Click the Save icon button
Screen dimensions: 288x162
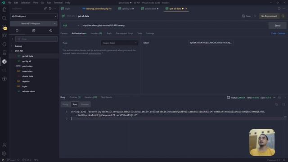(246, 16)
